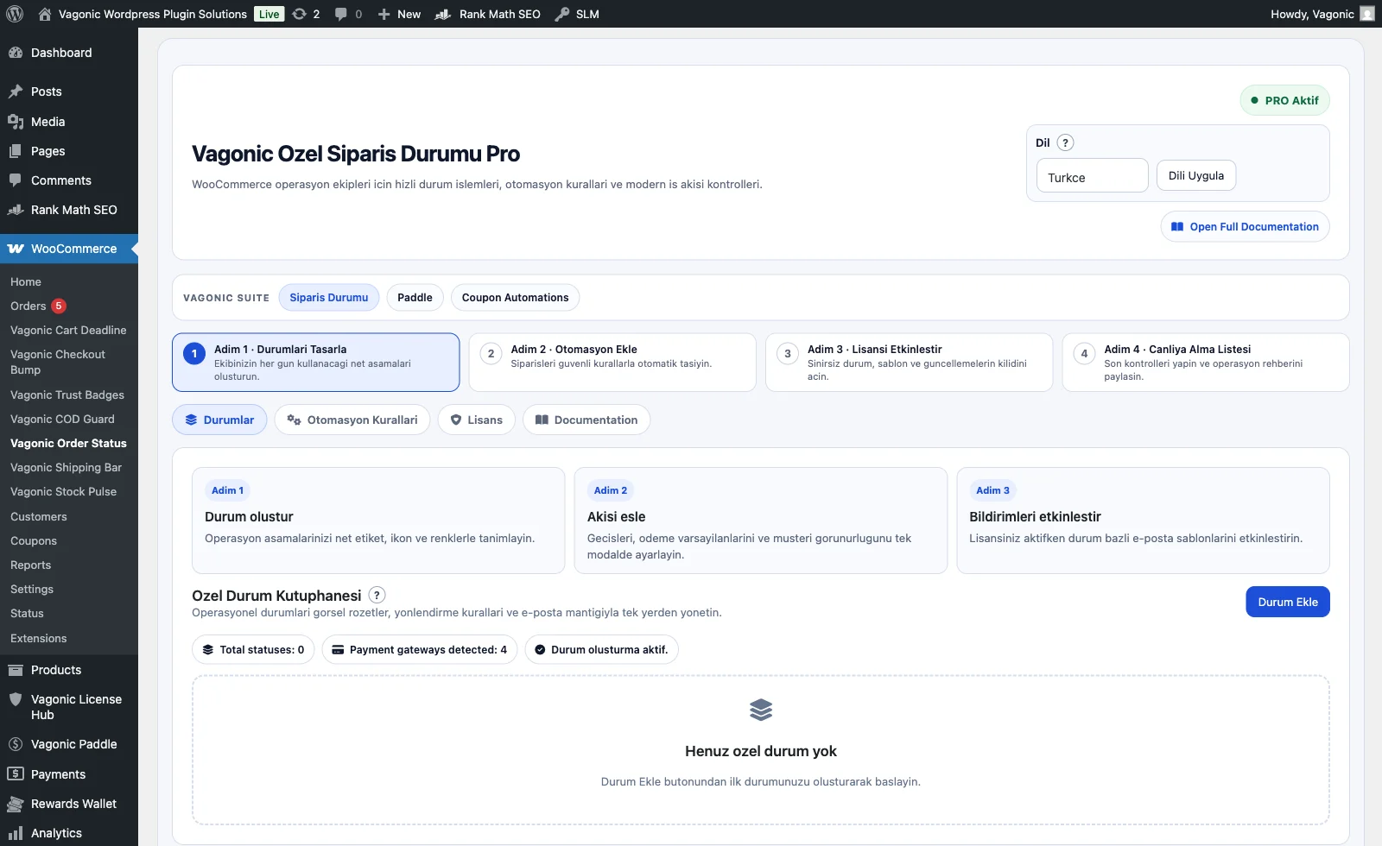Select the Durumlar tab

point(219,420)
